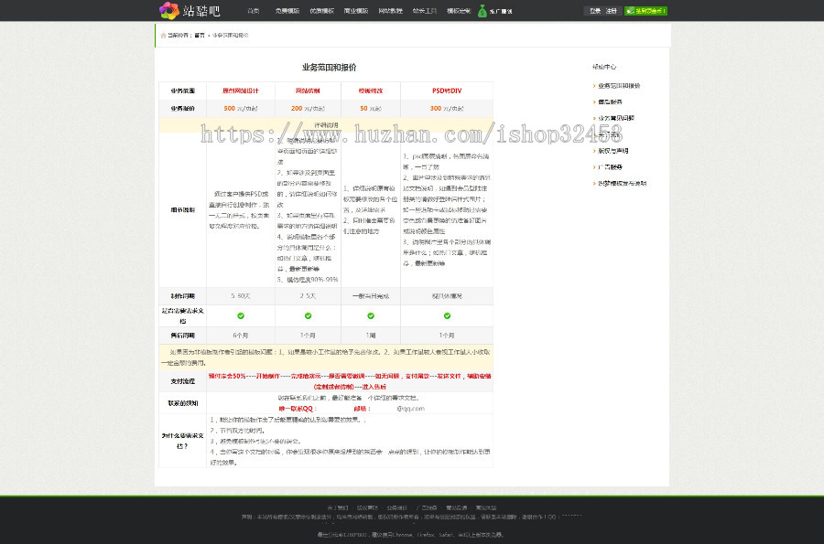Open 业务范围和报价 in help sidebar

click(x=619, y=86)
